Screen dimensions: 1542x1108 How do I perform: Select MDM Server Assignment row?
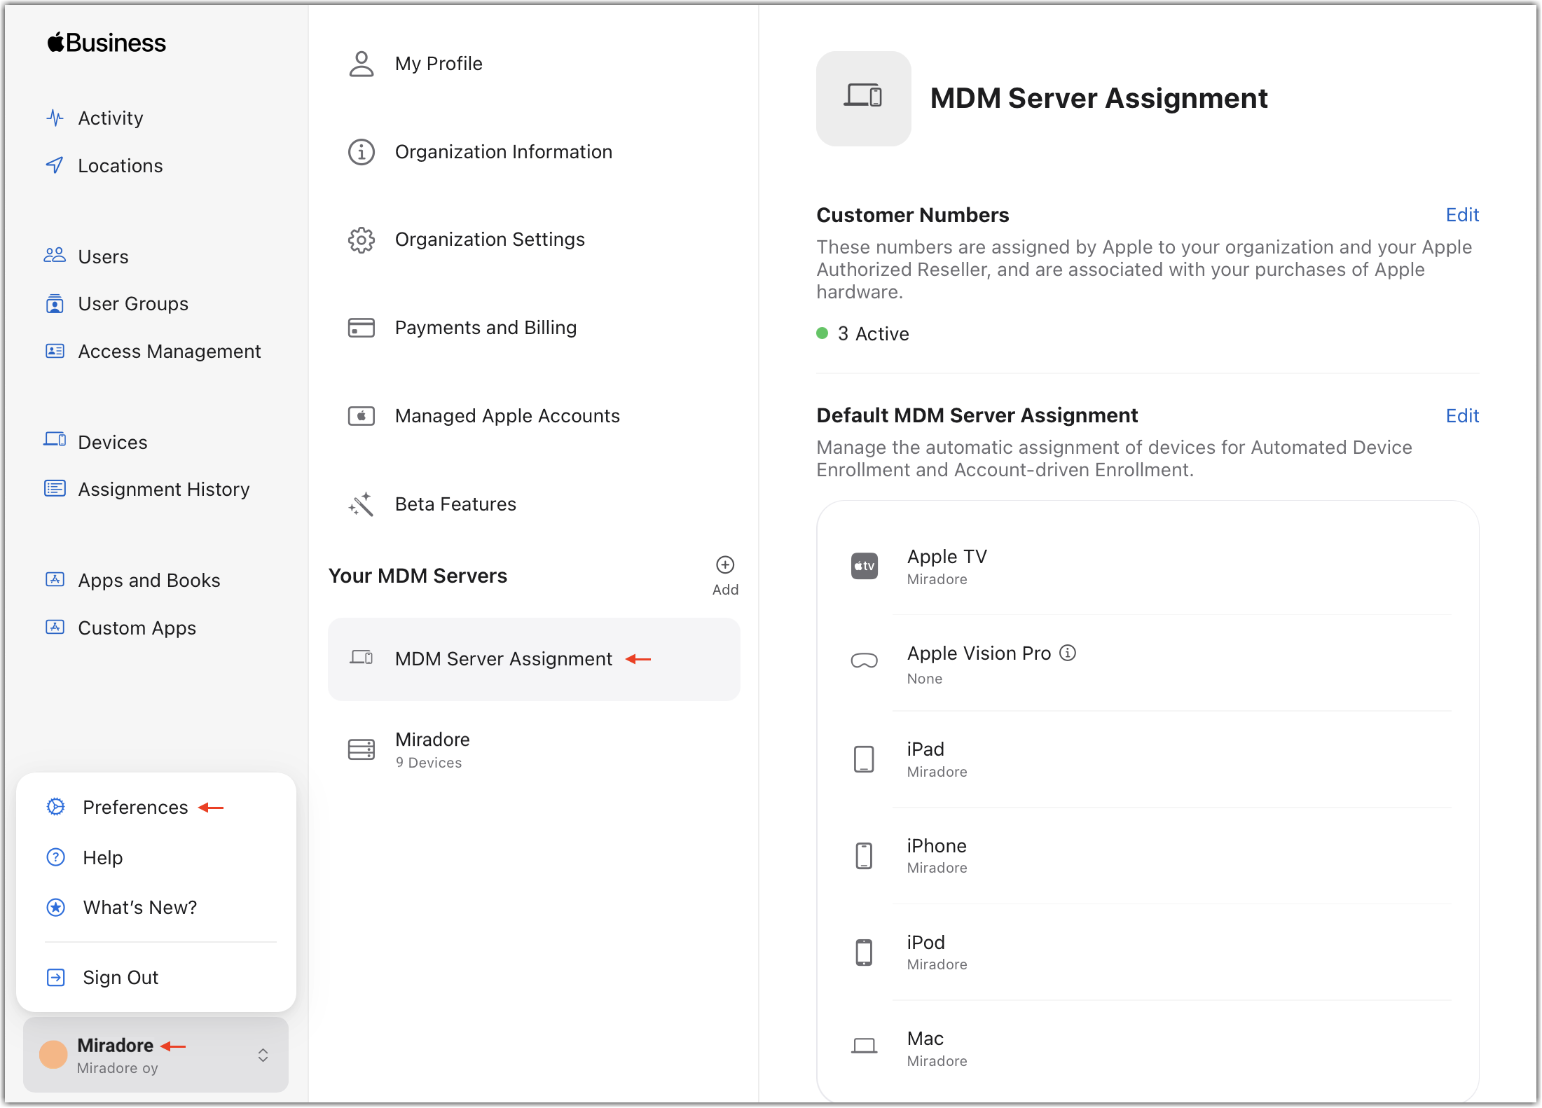point(534,659)
